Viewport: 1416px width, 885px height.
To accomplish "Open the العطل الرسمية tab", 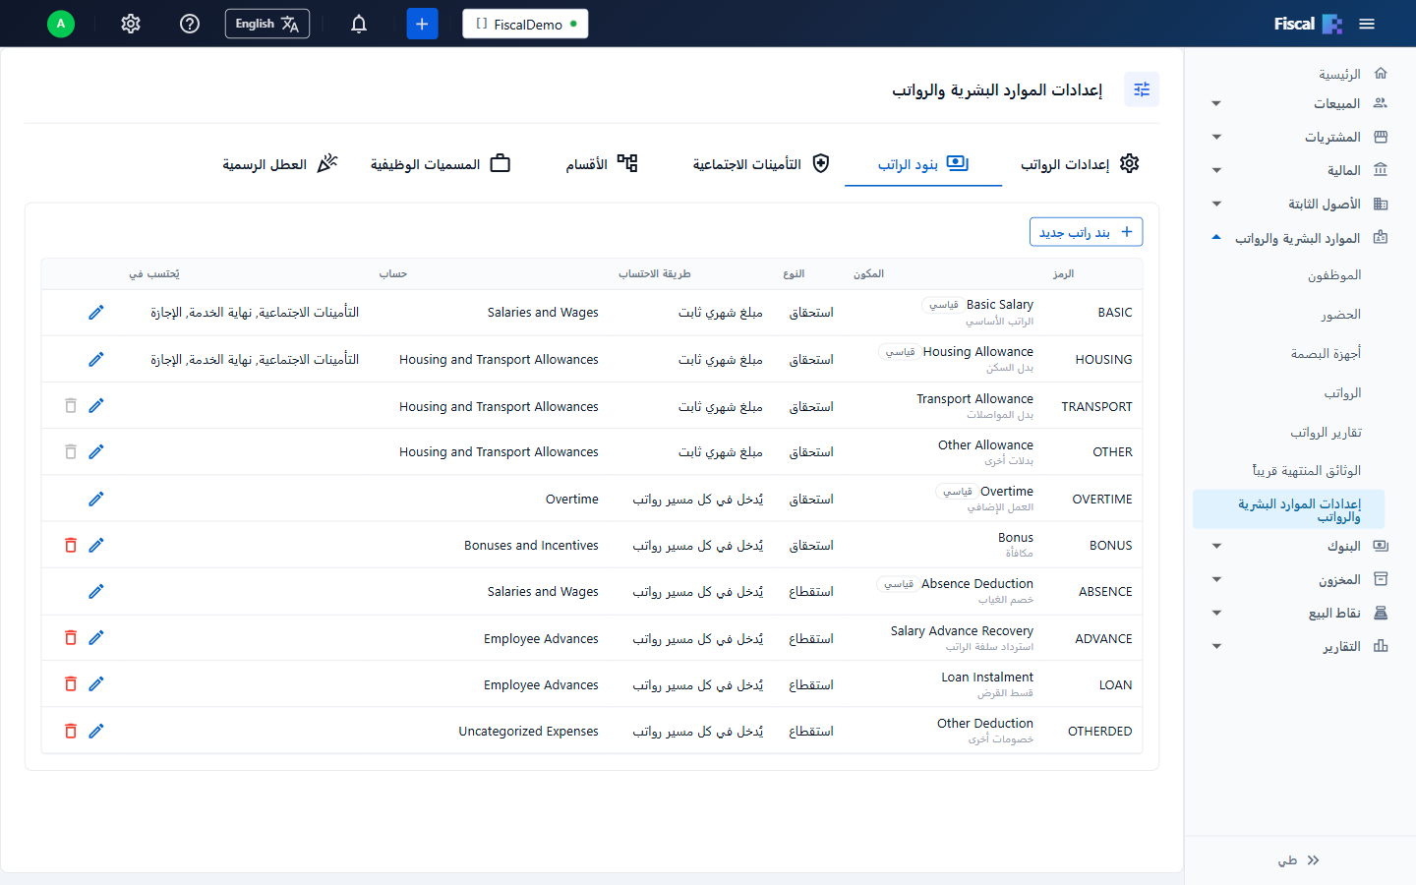I will pos(280,164).
